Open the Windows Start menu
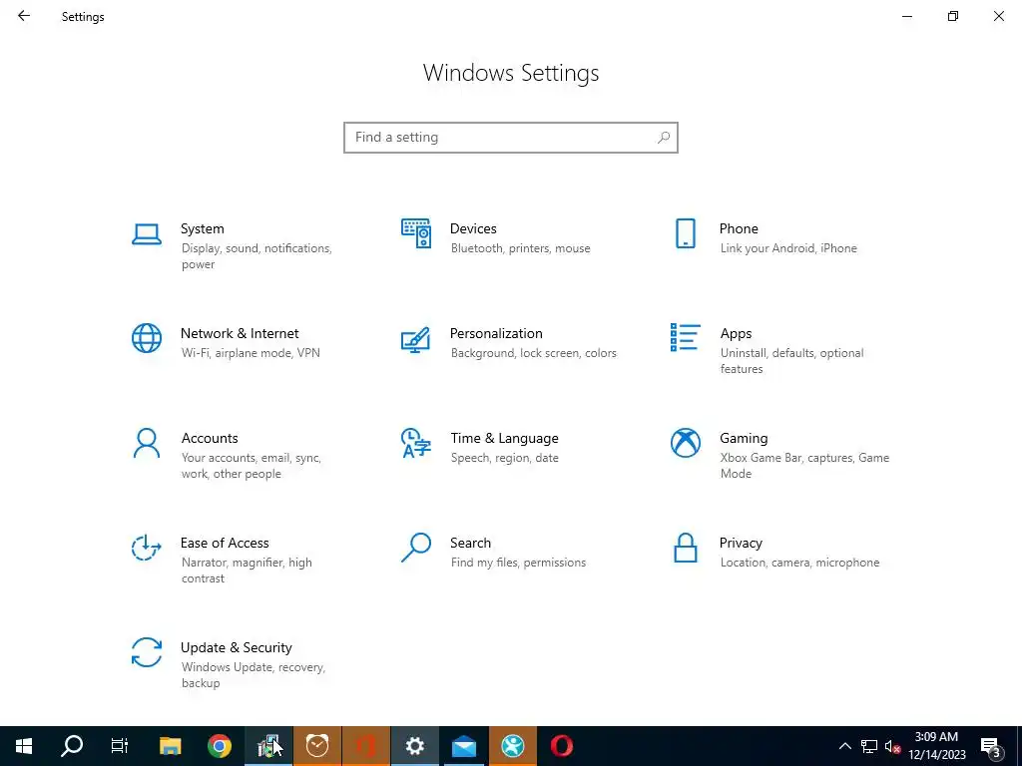The width and height of the screenshot is (1022, 766). point(24,746)
